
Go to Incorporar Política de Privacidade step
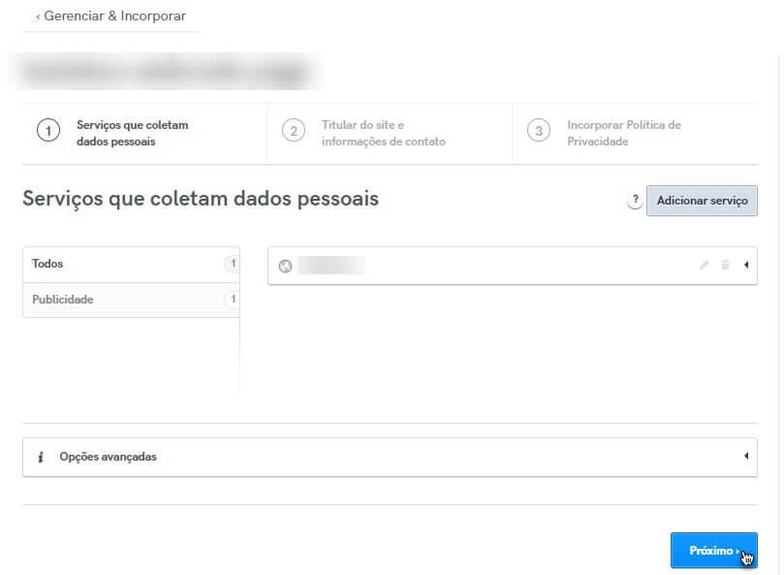pyautogui.click(x=624, y=133)
